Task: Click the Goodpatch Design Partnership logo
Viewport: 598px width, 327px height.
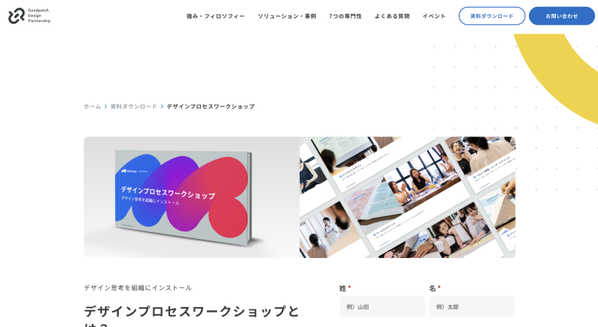Action: click(29, 15)
